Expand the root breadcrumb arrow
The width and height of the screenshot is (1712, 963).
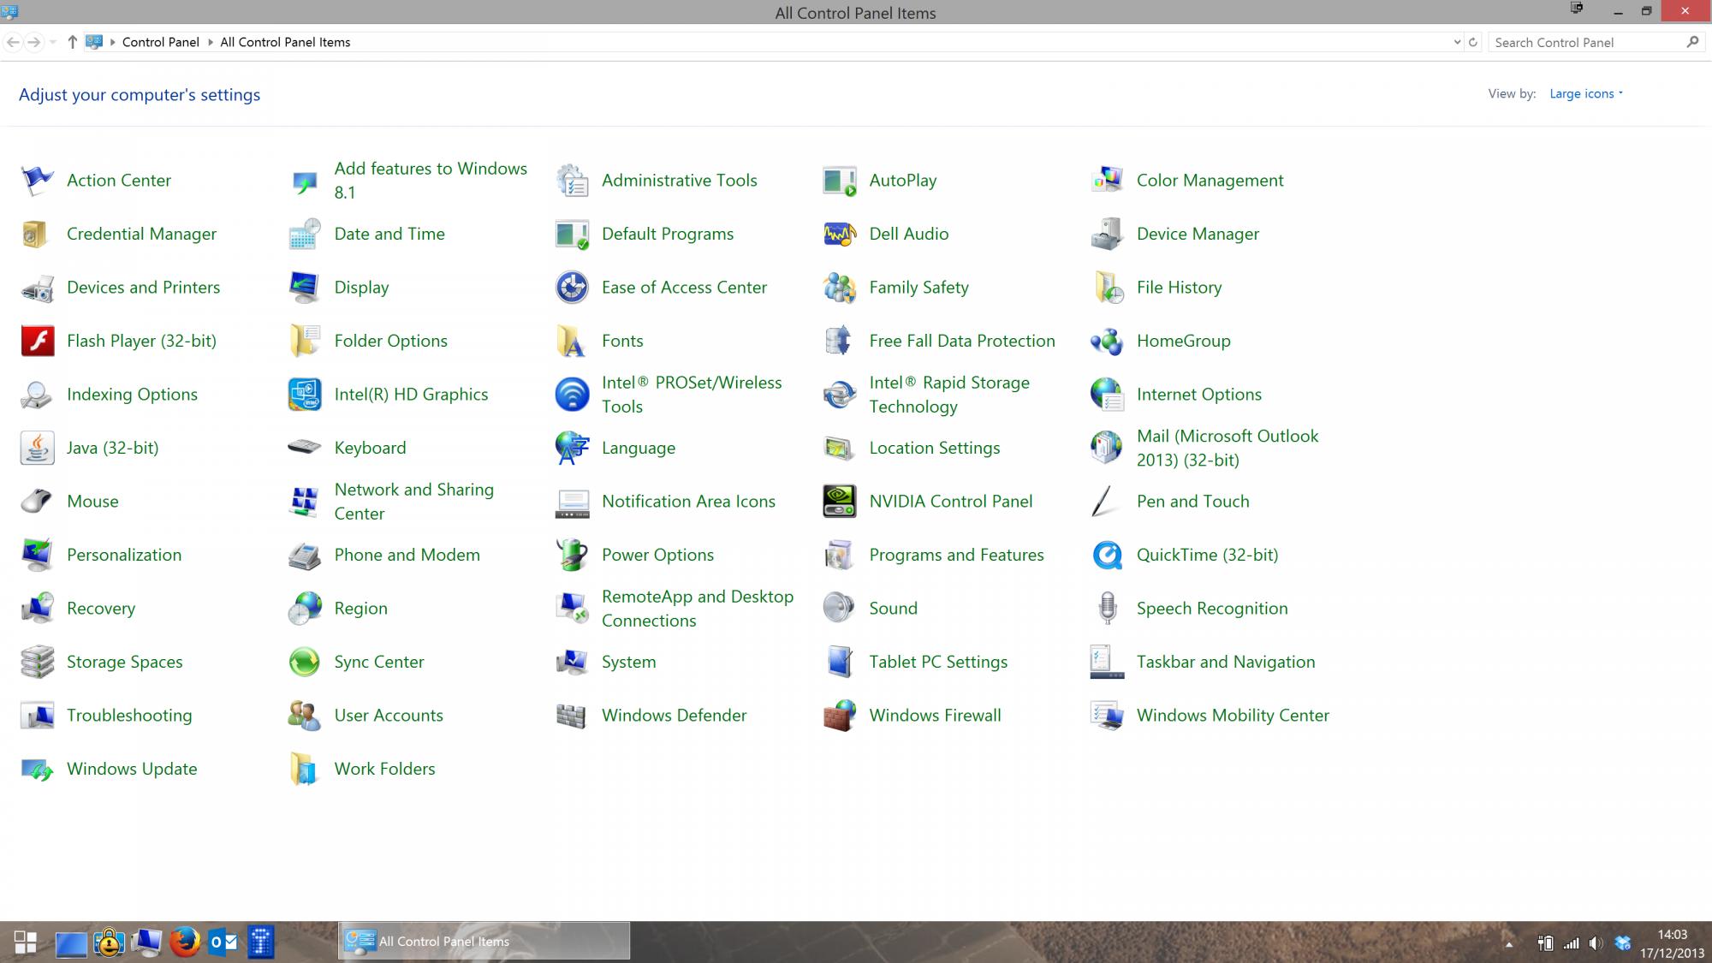click(112, 42)
